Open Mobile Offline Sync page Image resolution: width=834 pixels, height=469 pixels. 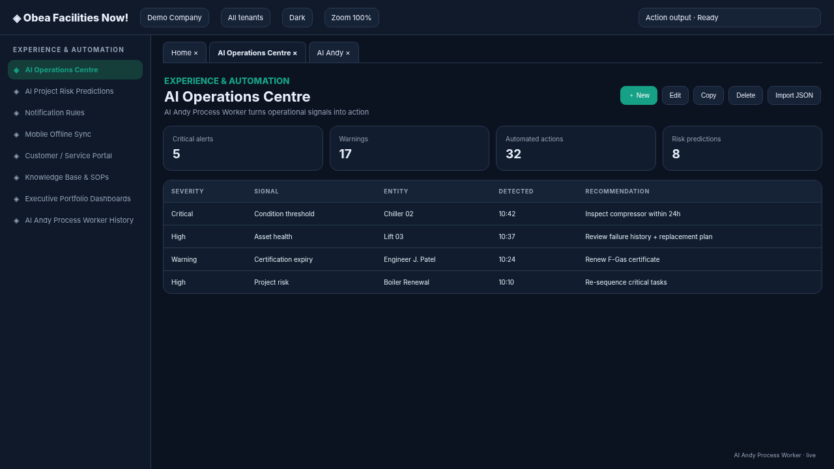click(x=75, y=134)
